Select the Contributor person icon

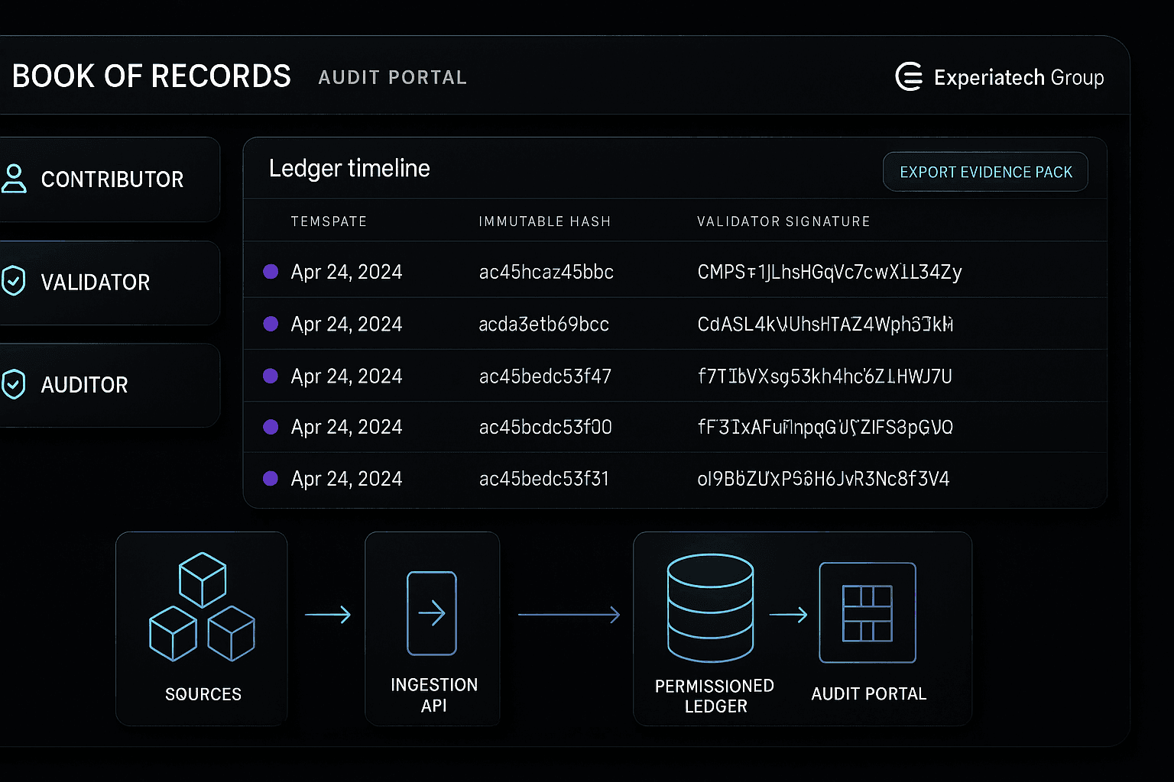pyautogui.click(x=15, y=179)
